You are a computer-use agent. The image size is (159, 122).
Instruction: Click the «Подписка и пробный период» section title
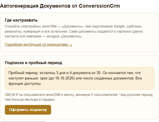(x=34, y=63)
